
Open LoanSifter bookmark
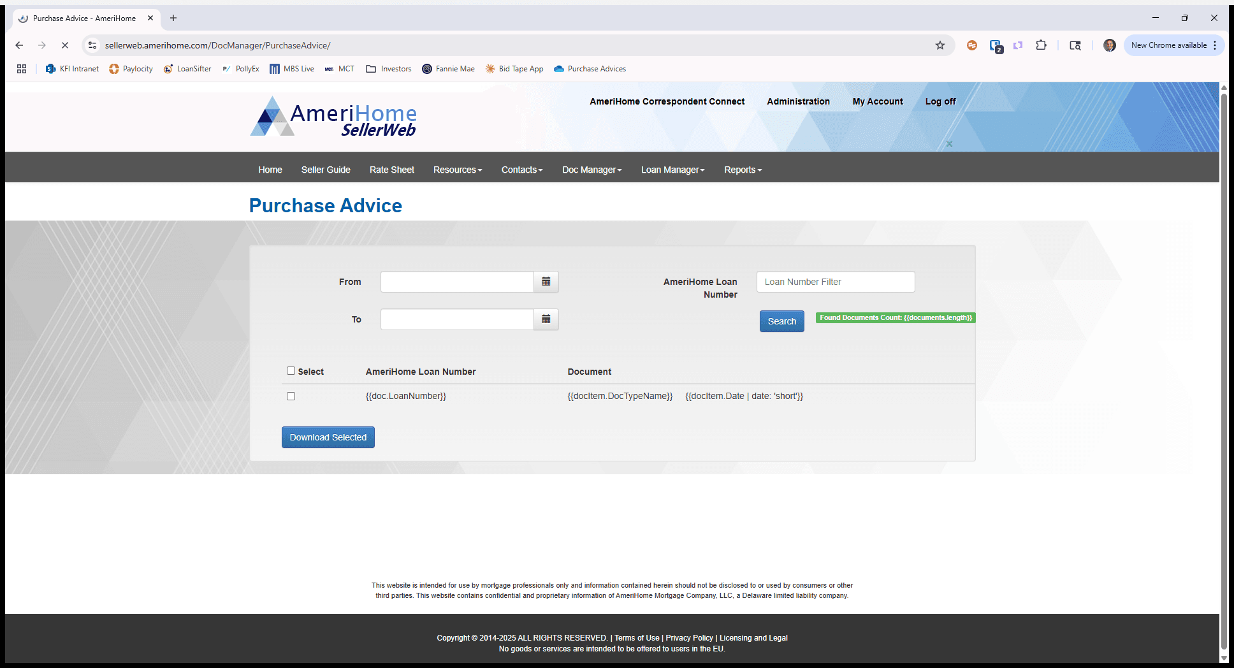click(187, 69)
